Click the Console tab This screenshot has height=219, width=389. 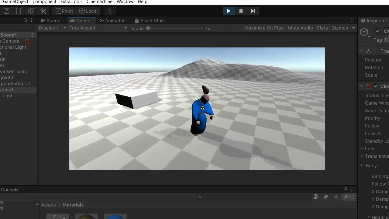10,190
